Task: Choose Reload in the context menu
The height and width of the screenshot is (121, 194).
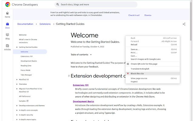Action: [153, 44]
